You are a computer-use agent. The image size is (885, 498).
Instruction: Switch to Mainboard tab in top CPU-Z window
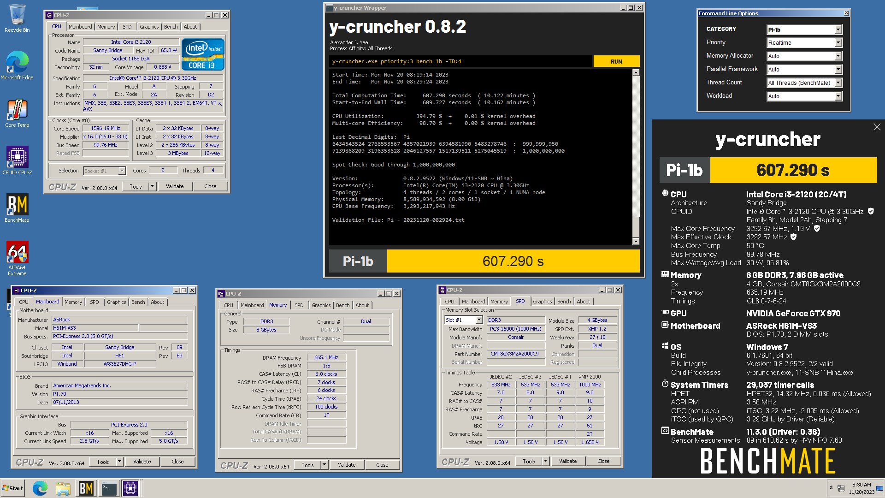(x=80, y=27)
